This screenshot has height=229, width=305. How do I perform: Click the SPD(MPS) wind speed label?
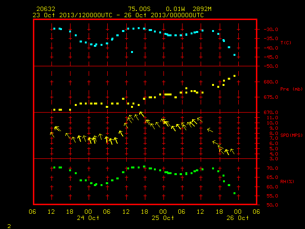click(291, 135)
